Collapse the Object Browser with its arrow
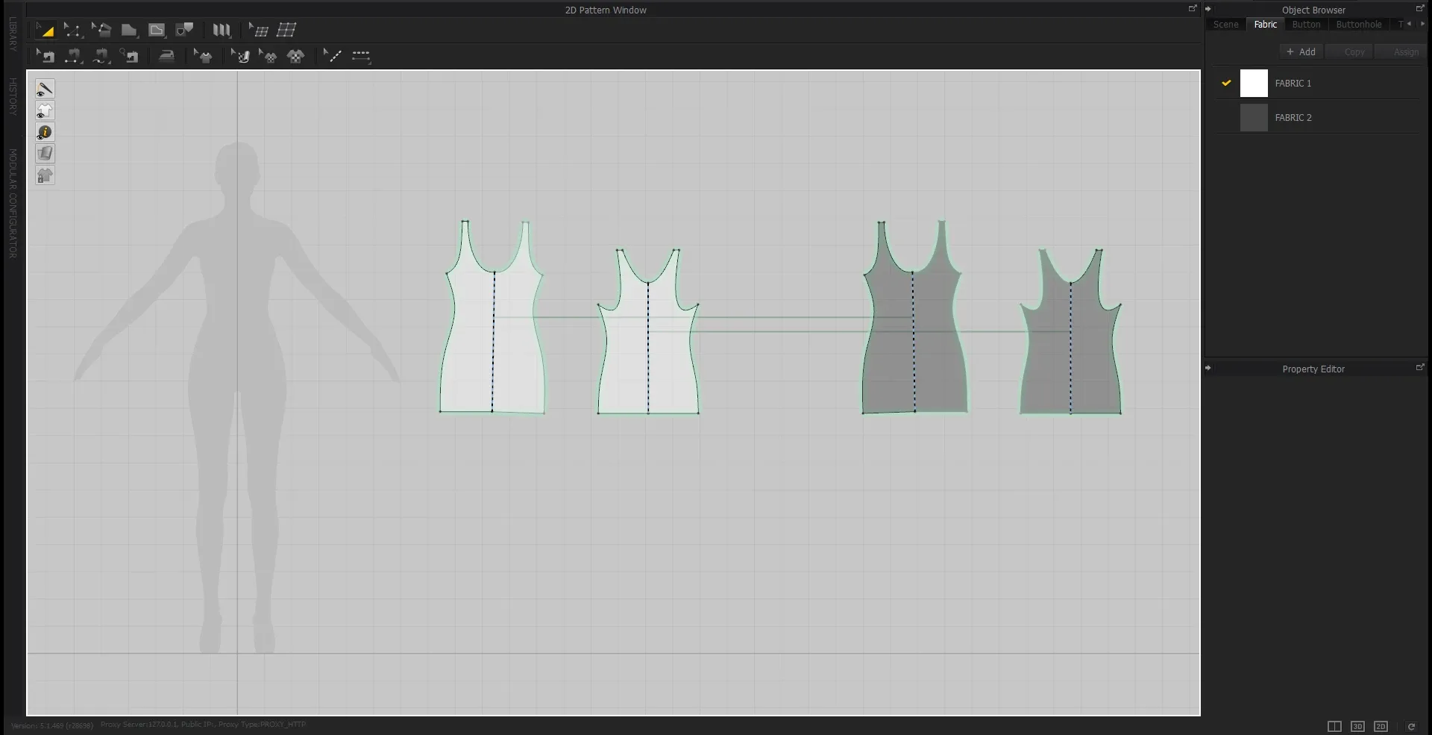1432x735 pixels. click(1208, 9)
